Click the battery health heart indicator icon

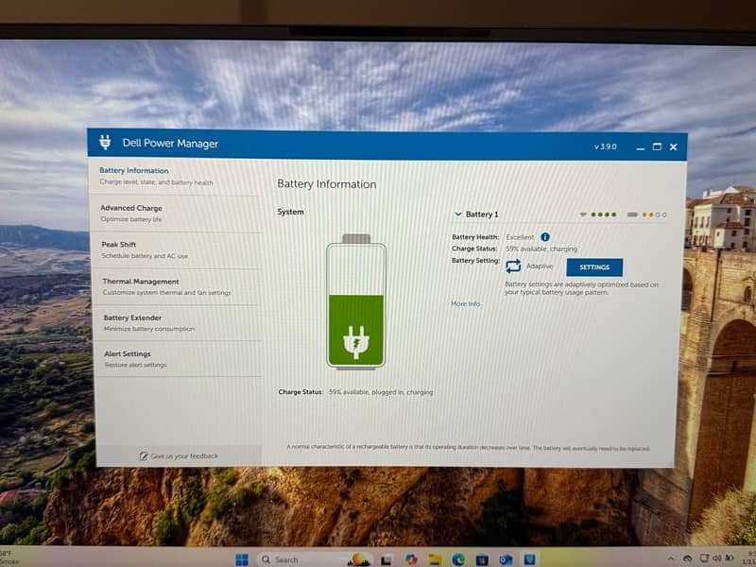pos(583,215)
